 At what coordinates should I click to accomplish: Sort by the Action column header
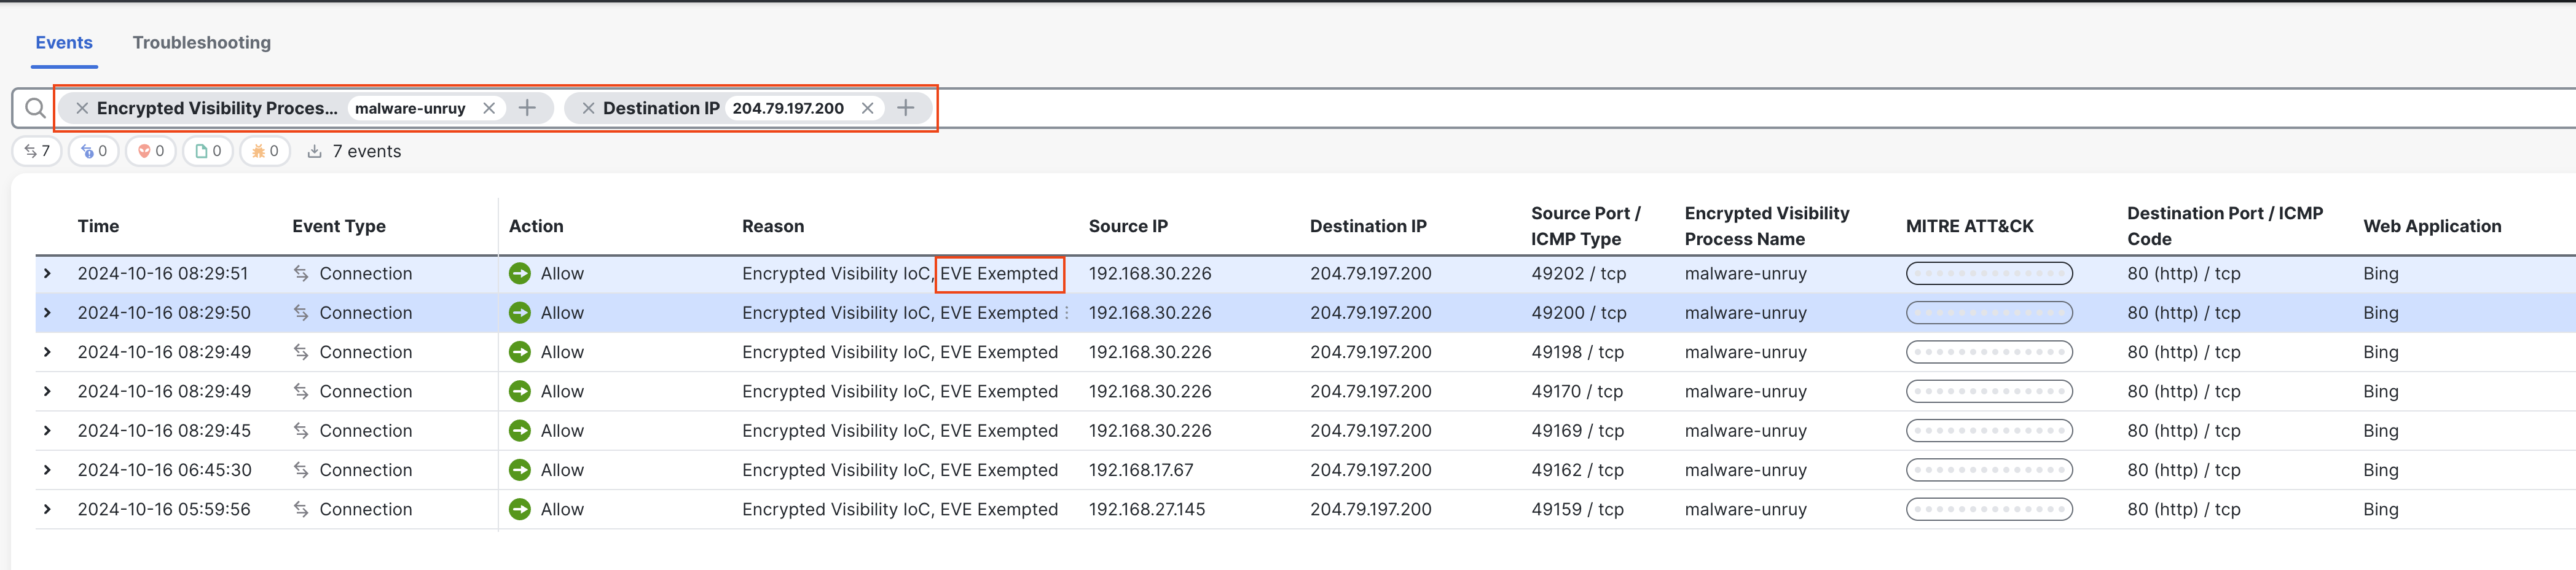click(536, 226)
